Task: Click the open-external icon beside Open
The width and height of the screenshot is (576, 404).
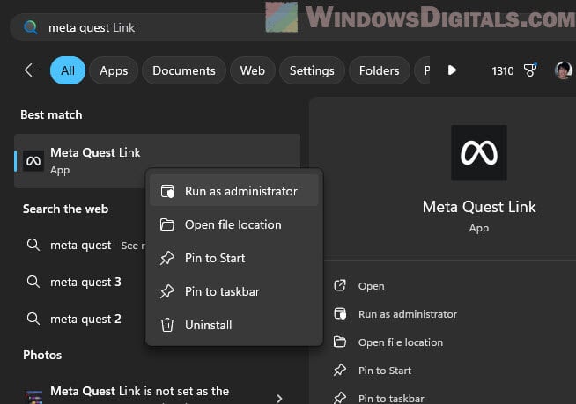Action: [340, 285]
